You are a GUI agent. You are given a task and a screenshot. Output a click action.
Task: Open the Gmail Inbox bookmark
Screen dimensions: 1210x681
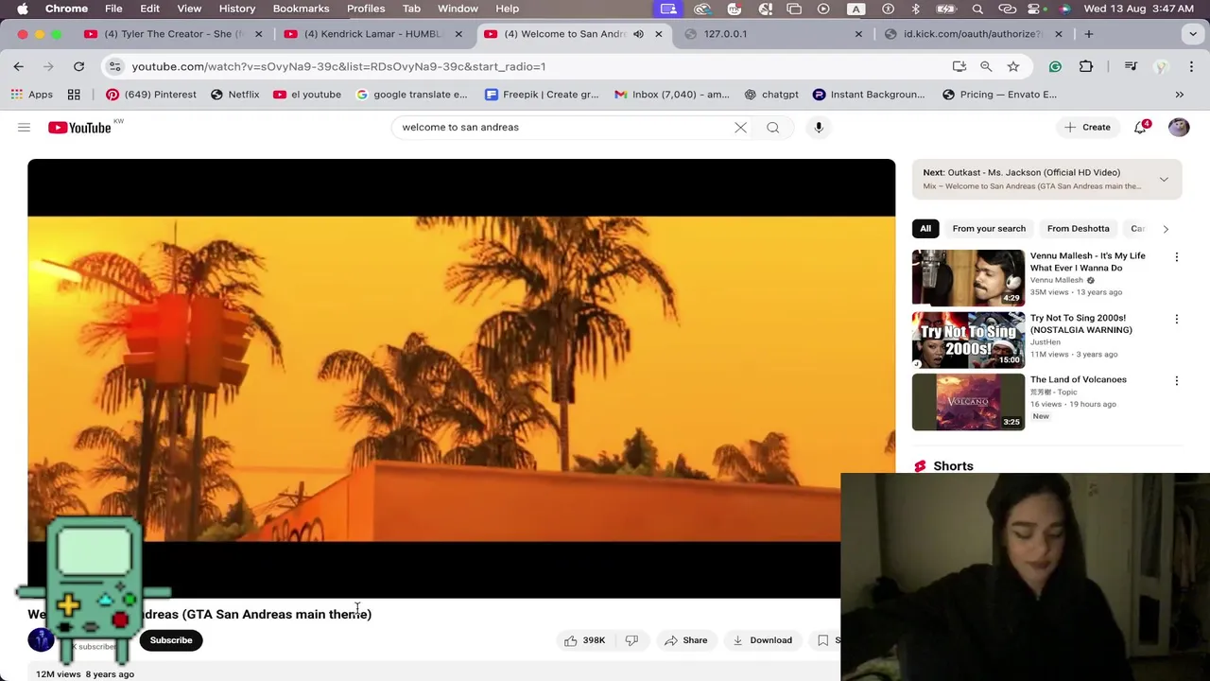[671, 95]
